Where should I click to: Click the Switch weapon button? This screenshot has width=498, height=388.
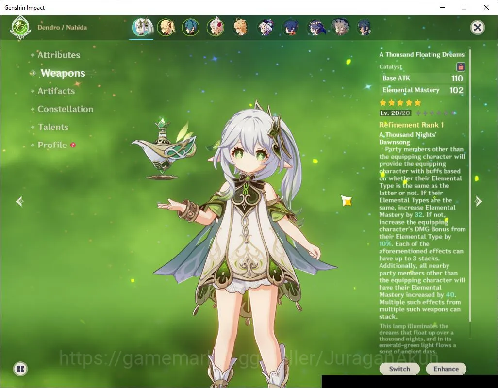(x=399, y=369)
